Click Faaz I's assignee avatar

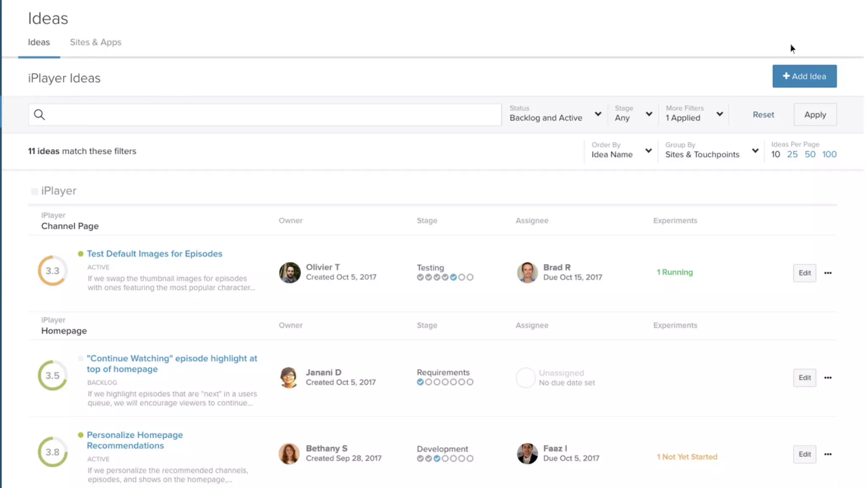tap(527, 454)
